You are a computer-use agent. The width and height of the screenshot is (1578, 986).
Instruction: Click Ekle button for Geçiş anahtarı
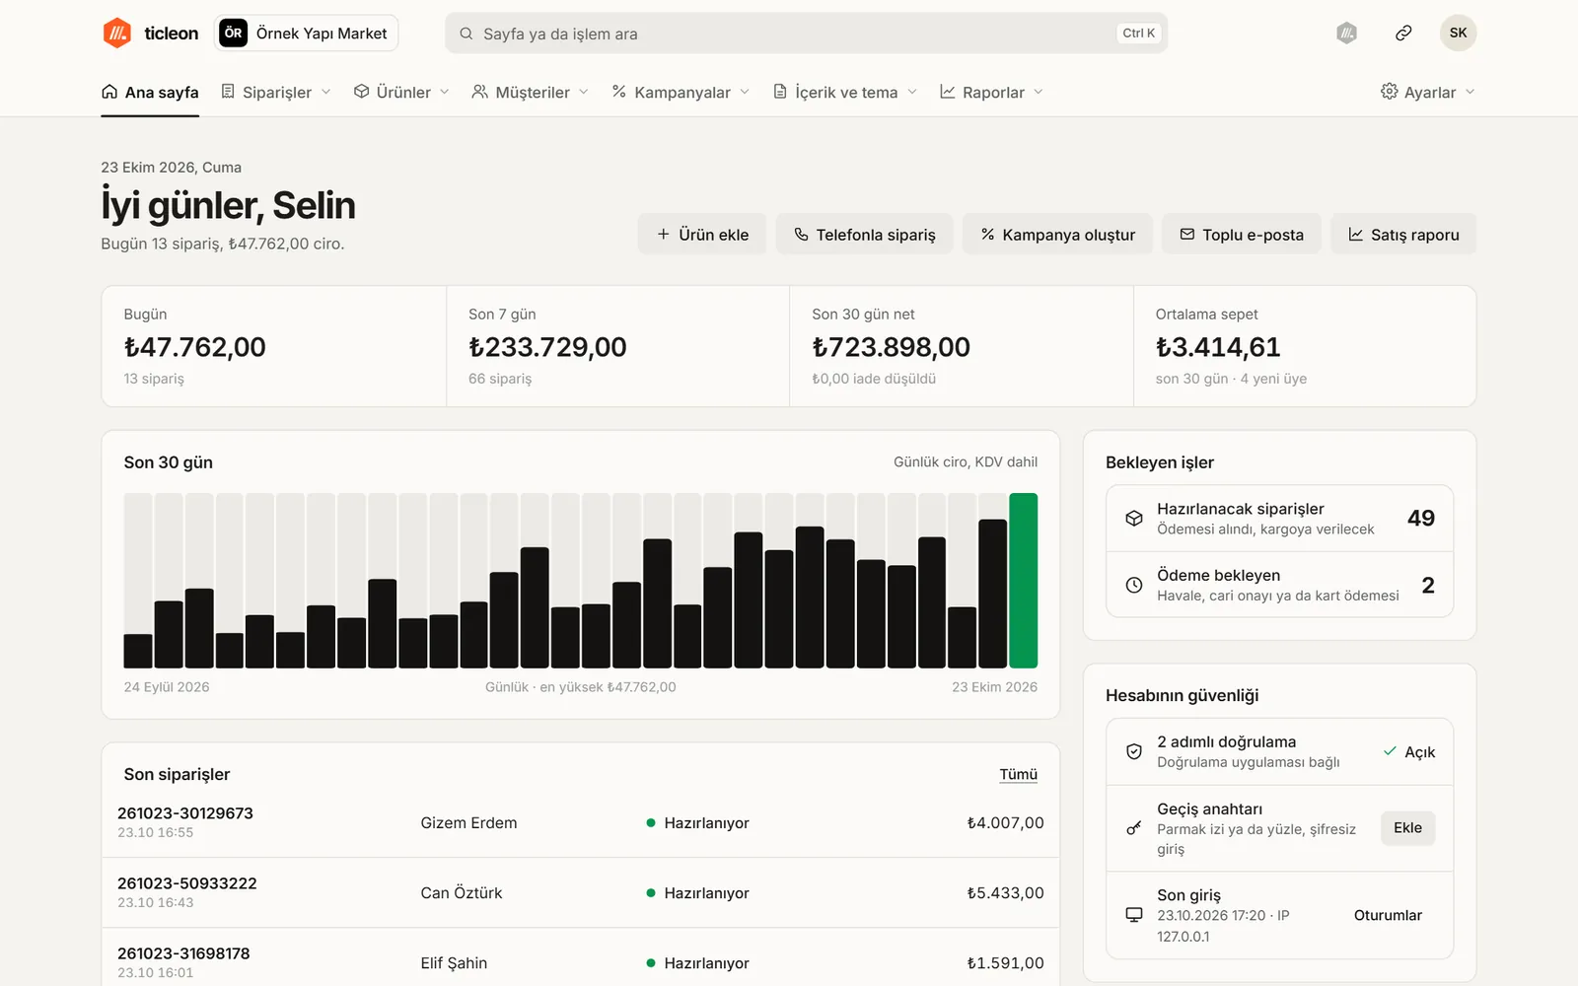click(x=1407, y=828)
